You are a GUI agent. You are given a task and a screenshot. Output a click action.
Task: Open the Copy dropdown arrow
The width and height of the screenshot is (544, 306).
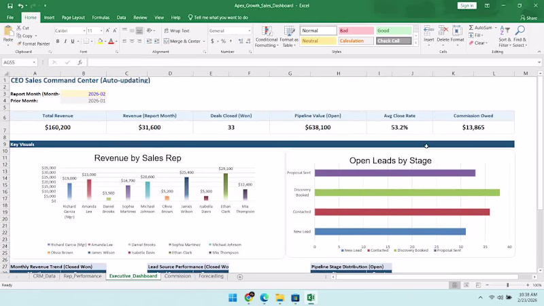pyautogui.click(x=36, y=36)
